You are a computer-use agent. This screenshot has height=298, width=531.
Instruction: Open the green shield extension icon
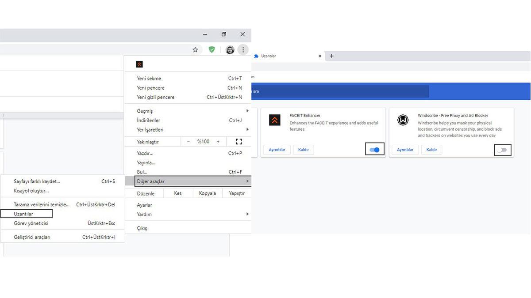click(212, 50)
